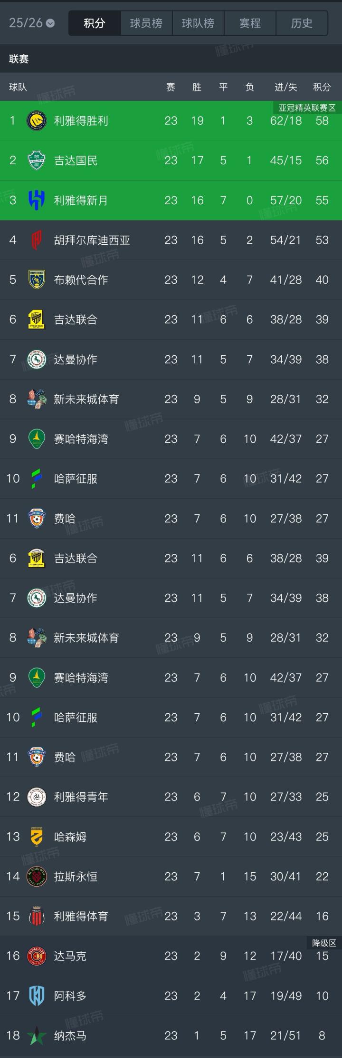
Task: Click the 达马克 club badge
Action: click(37, 956)
